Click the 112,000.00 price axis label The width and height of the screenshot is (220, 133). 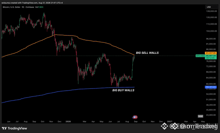click(211, 24)
